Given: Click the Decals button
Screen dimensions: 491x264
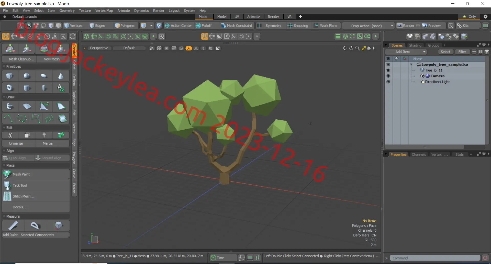Looking at the screenshot, I should click(x=36, y=207).
